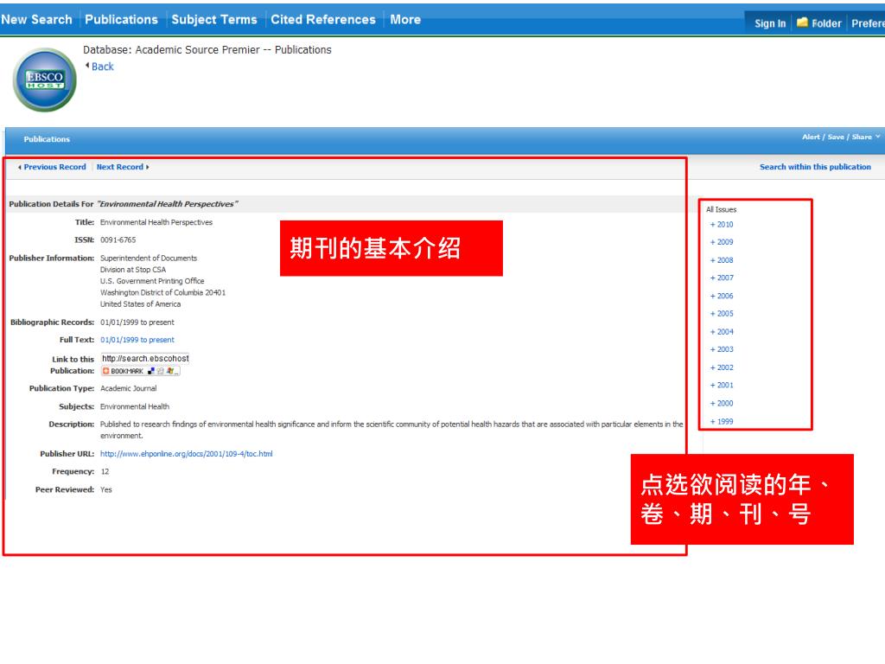Go Back to the previous page
The height and width of the screenshot is (664, 885).
click(x=103, y=66)
